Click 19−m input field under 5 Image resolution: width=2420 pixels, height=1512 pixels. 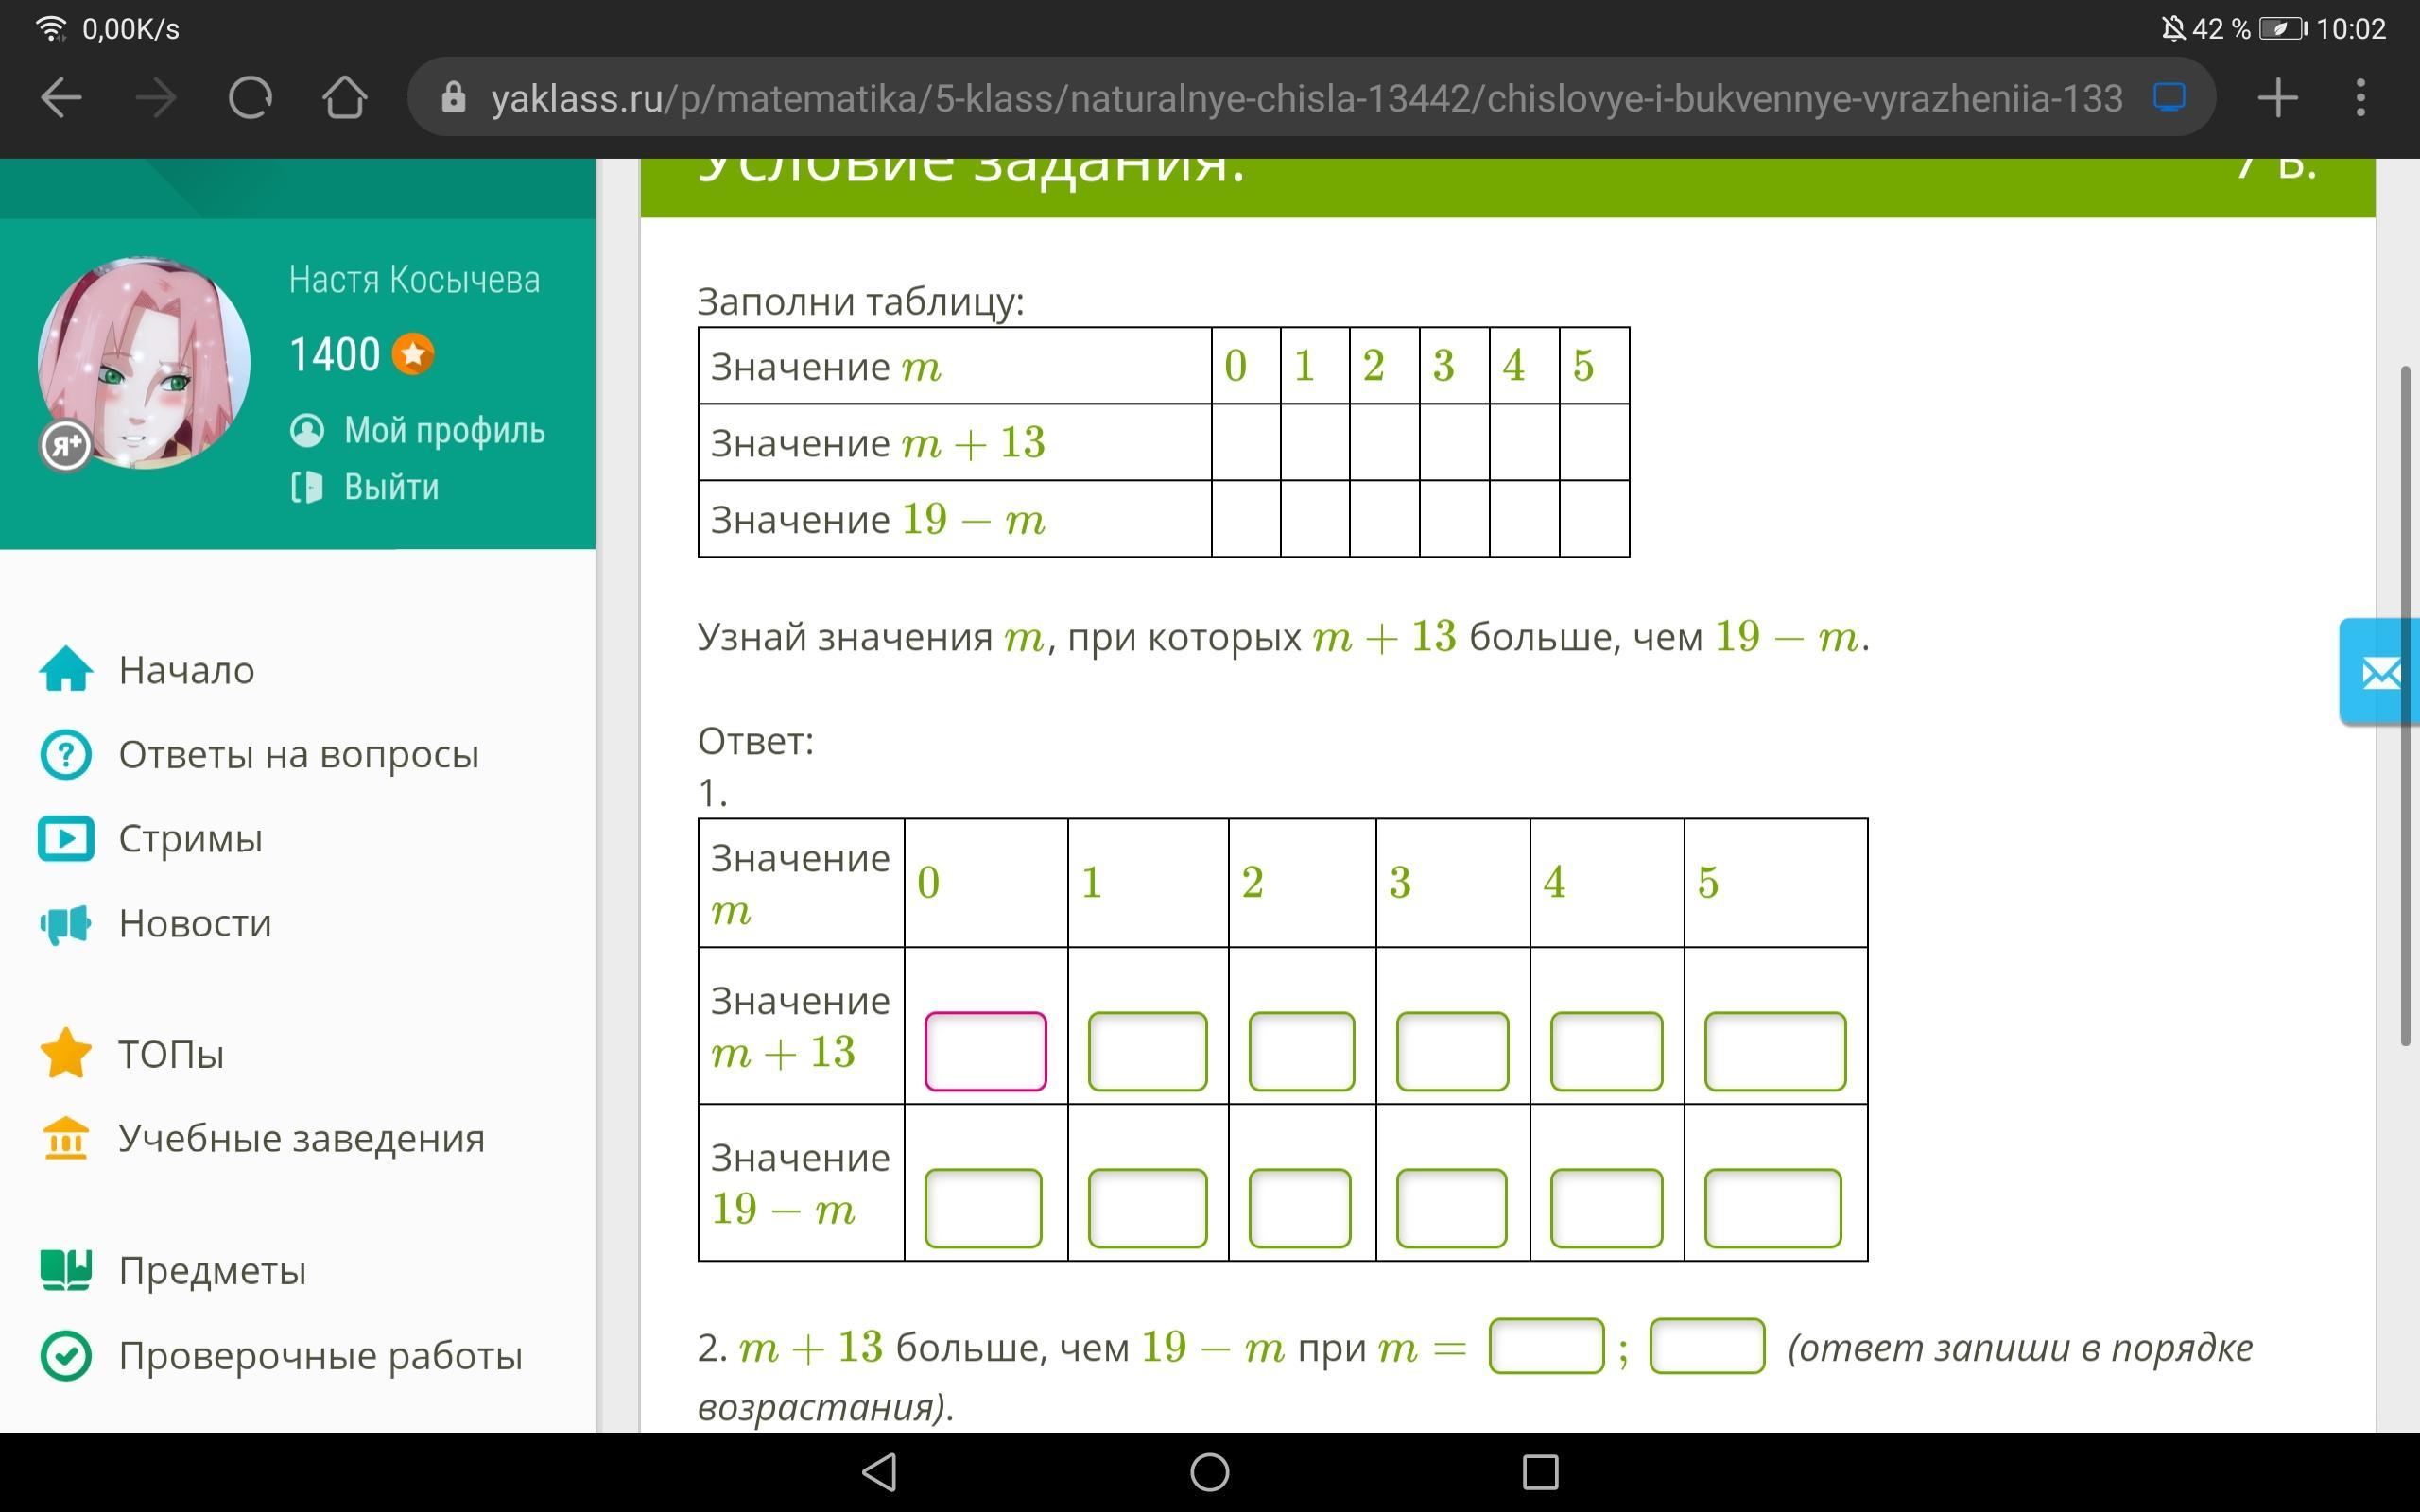(x=1772, y=1208)
